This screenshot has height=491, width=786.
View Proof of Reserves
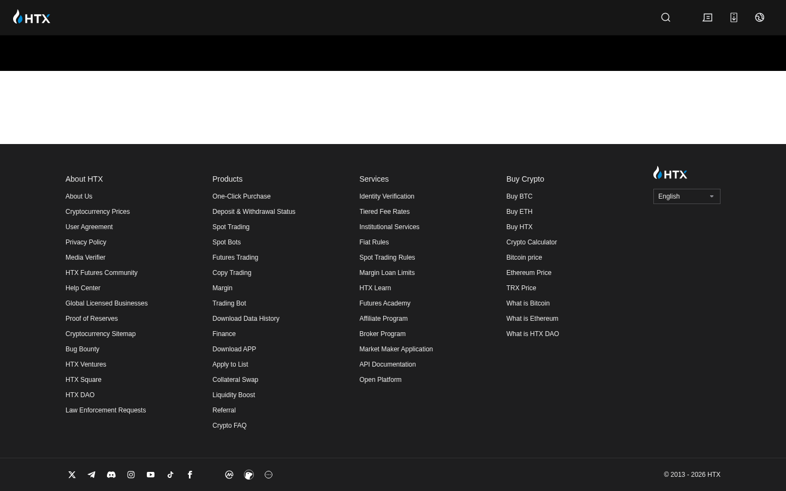[92, 319]
